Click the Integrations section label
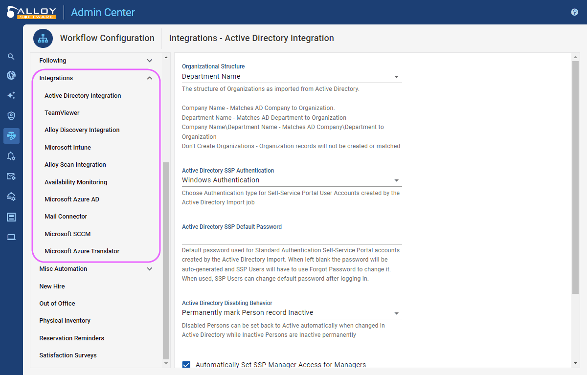587x375 pixels. 56,78
